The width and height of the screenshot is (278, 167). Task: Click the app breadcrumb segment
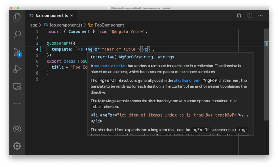click(x=34, y=25)
